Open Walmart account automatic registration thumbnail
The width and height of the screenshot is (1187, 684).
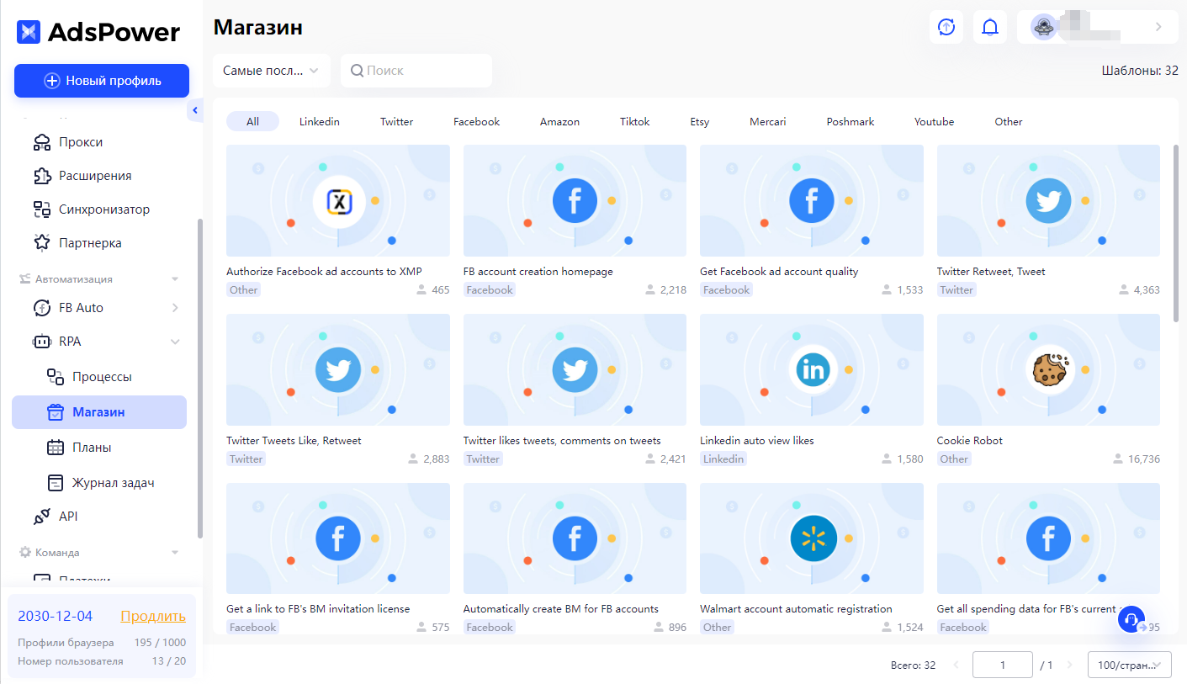812,538
